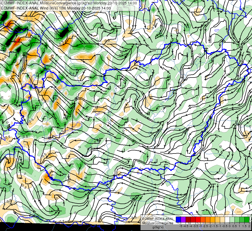Click the MoistureConvergence title line at the top

click(69, 3)
